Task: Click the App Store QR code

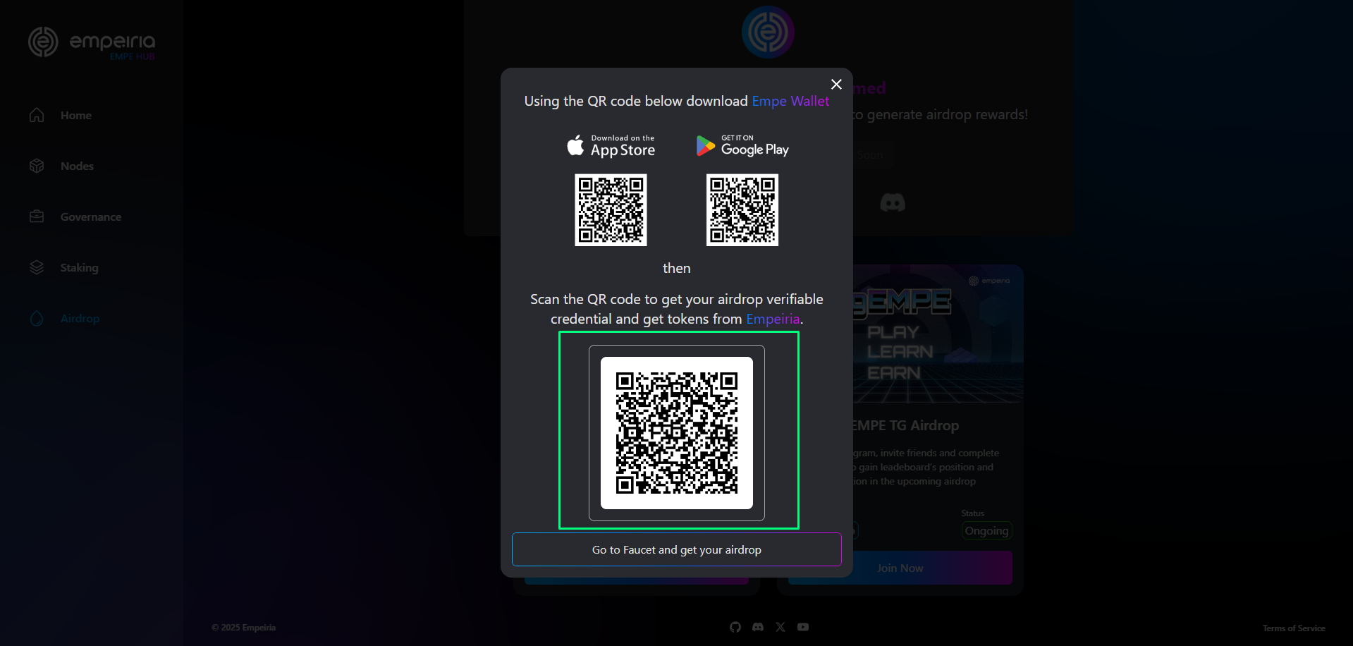Action: pyautogui.click(x=611, y=210)
